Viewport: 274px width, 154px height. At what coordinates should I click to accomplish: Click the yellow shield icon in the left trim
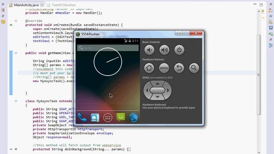(3, 22)
